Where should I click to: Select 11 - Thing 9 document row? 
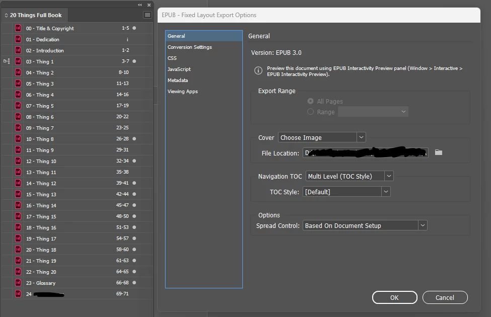coord(77,150)
